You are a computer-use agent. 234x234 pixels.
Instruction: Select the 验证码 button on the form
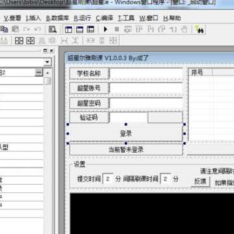(89, 118)
